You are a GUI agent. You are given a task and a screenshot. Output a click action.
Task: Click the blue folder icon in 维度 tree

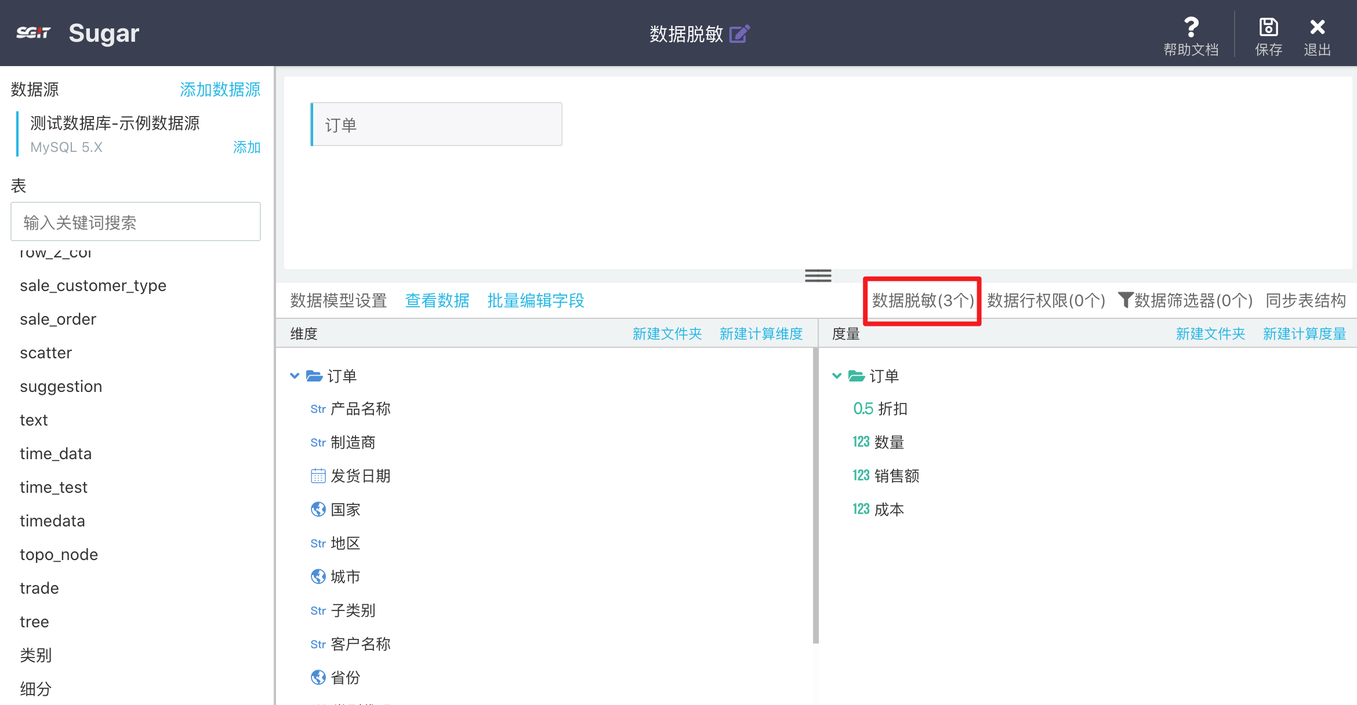[314, 376]
